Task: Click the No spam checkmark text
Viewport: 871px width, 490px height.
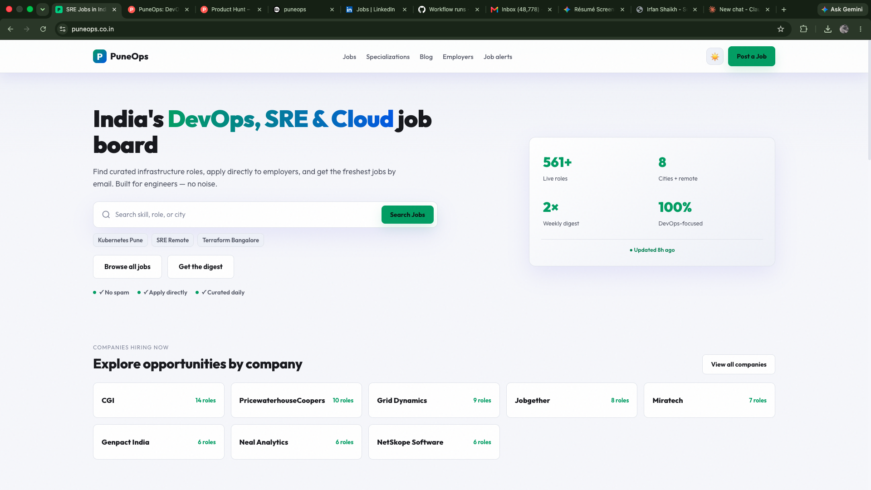Action: point(114,293)
